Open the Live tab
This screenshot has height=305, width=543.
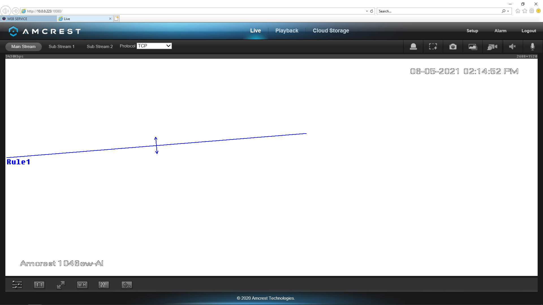click(x=255, y=31)
